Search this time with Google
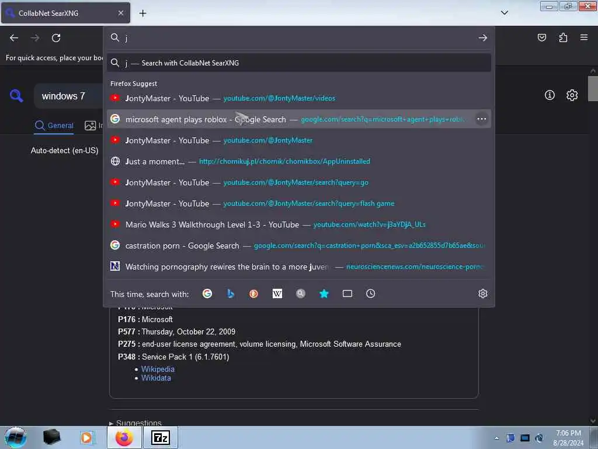Image resolution: width=598 pixels, height=449 pixels. click(x=207, y=293)
